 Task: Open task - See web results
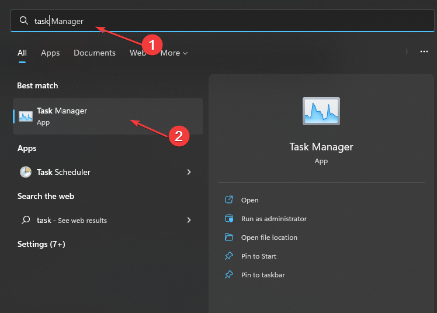point(107,220)
